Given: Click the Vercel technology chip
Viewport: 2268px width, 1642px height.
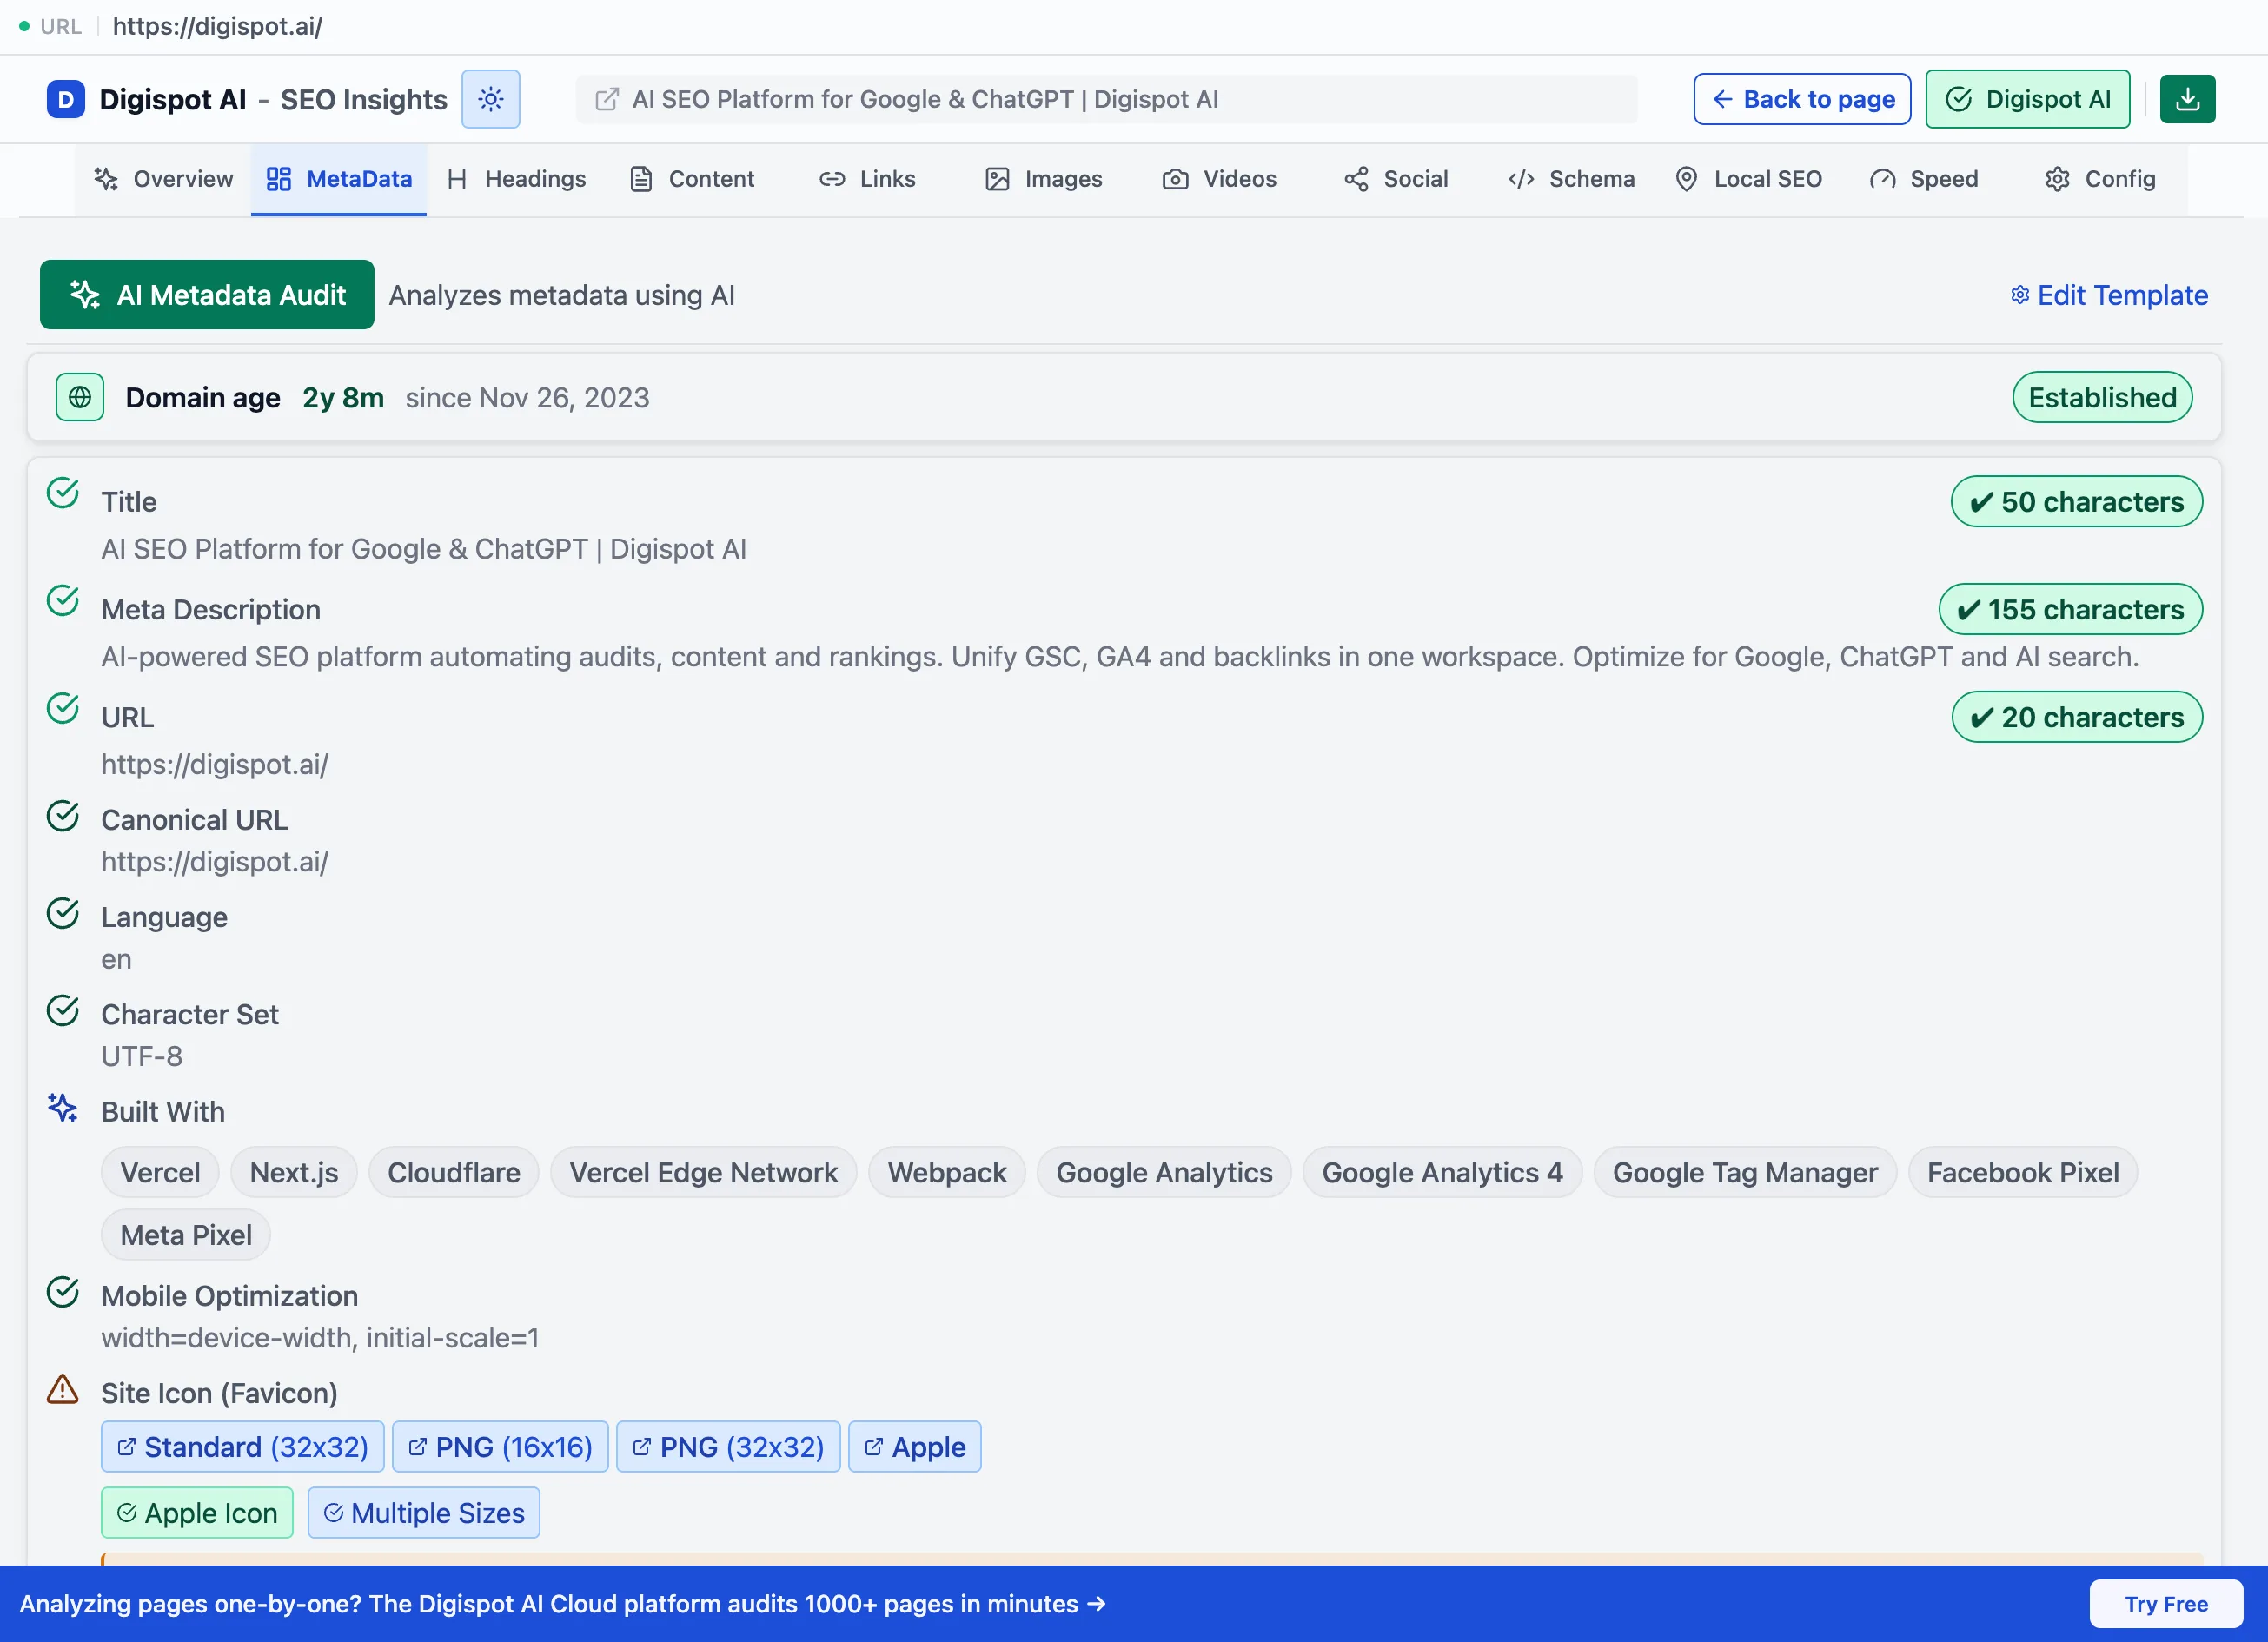Looking at the screenshot, I should 160,1172.
